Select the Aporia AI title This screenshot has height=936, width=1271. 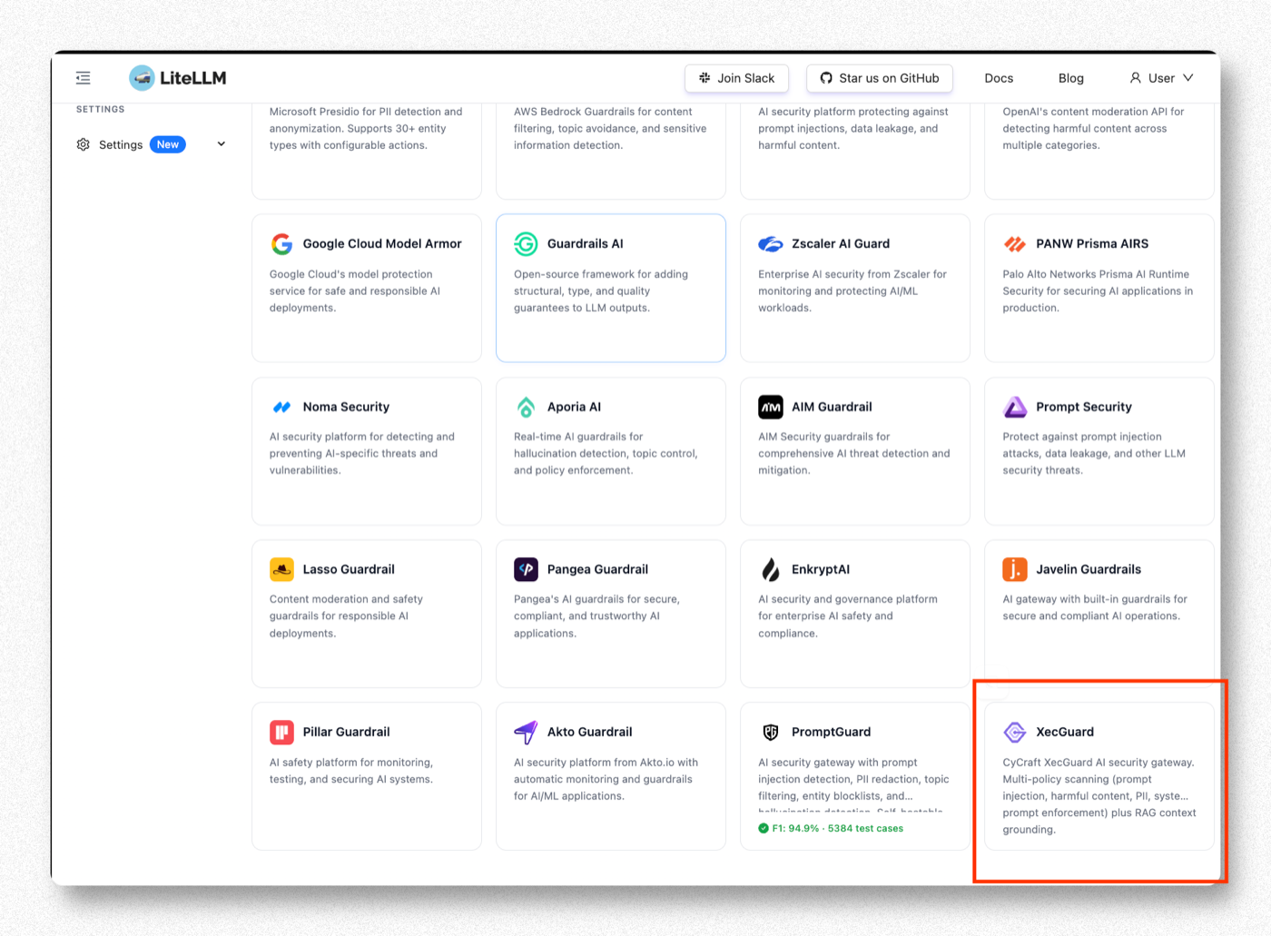point(574,407)
